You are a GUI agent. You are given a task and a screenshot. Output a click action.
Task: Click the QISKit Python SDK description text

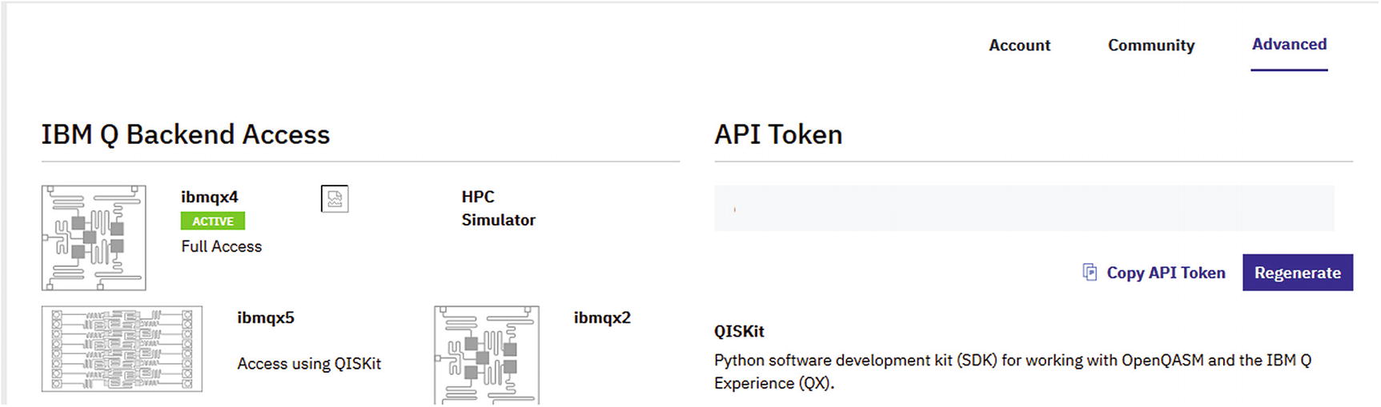(1012, 371)
